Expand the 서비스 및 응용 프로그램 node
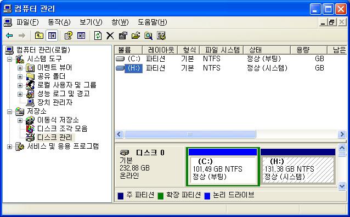The image size is (350, 217). tap(9, 146)
